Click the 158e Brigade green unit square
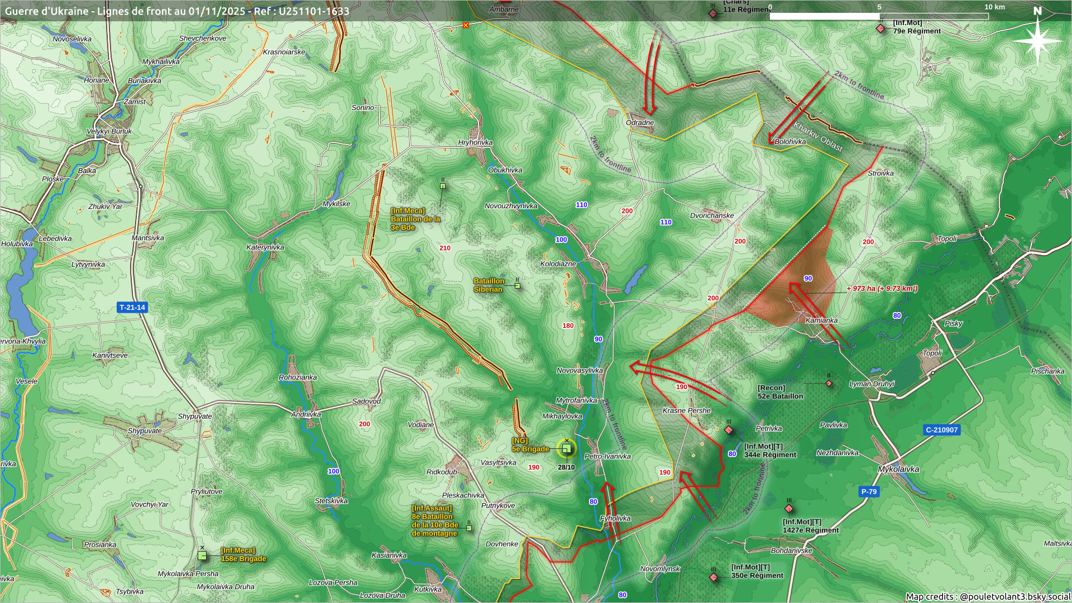 pyautogui.click(x=202, y=556)
